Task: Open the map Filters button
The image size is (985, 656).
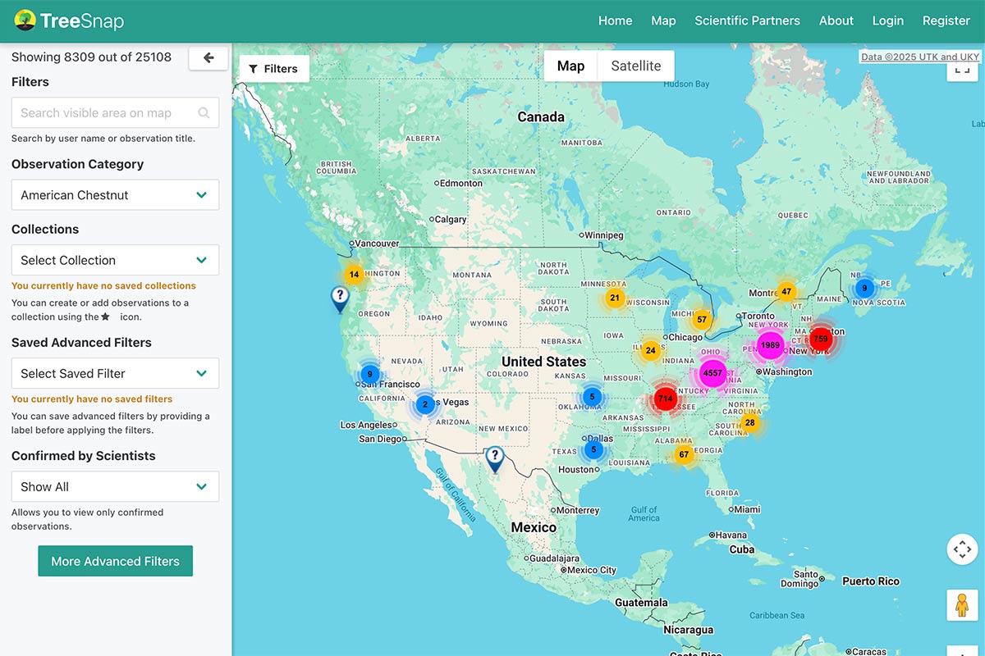Action: point(273,69)
